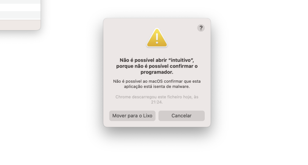Click the download time 21:24
Screen dimensions: 308x165
coord(157,102)
